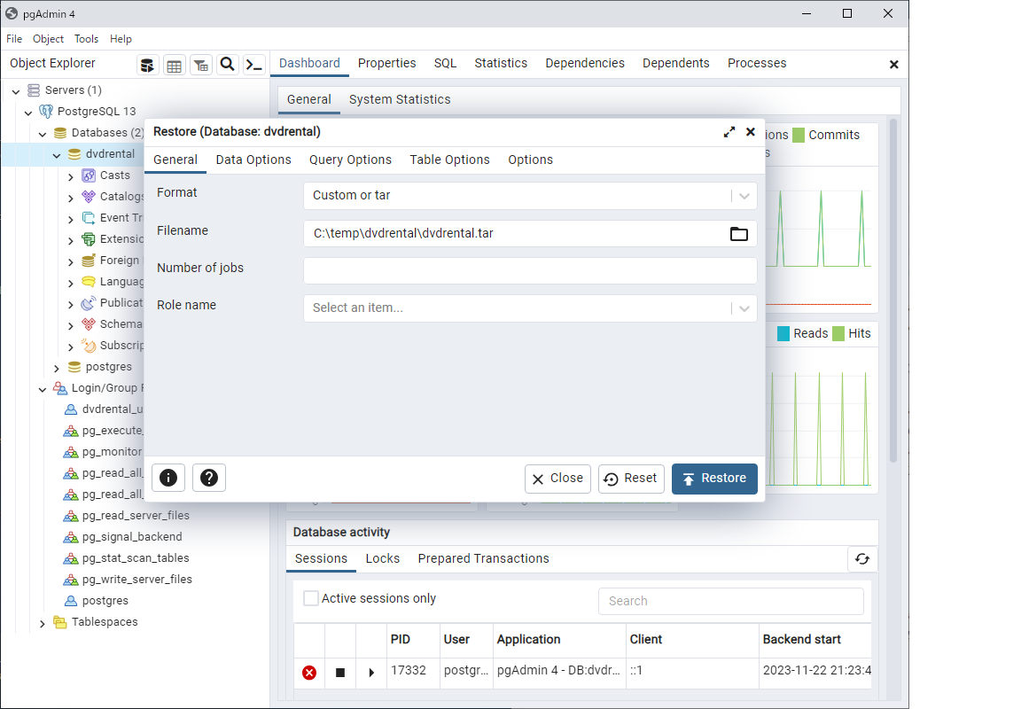Expand the Casts node

pyautogui.click(x=71, y=176)
